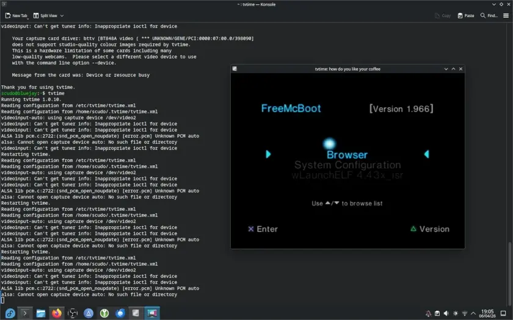This screenshot has height=320, width=513.
Task: Click the Konsole vertical scrollbar handle
Action: coord(509,273)
